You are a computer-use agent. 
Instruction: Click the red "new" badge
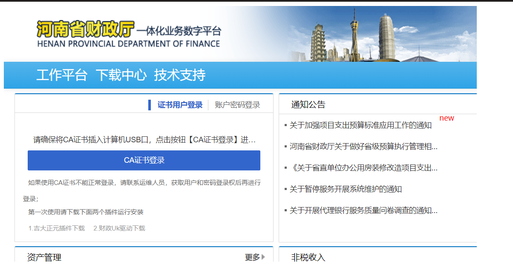pyautogui.click(x=447, y=118)
